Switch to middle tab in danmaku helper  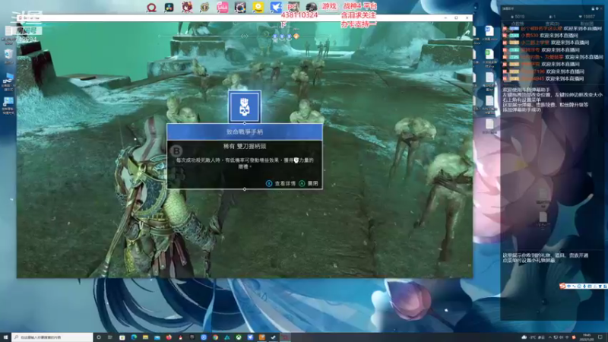(x=552, y=24)
